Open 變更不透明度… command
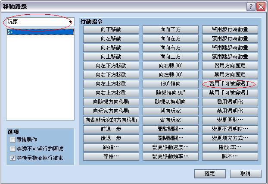 pos(230,129)
